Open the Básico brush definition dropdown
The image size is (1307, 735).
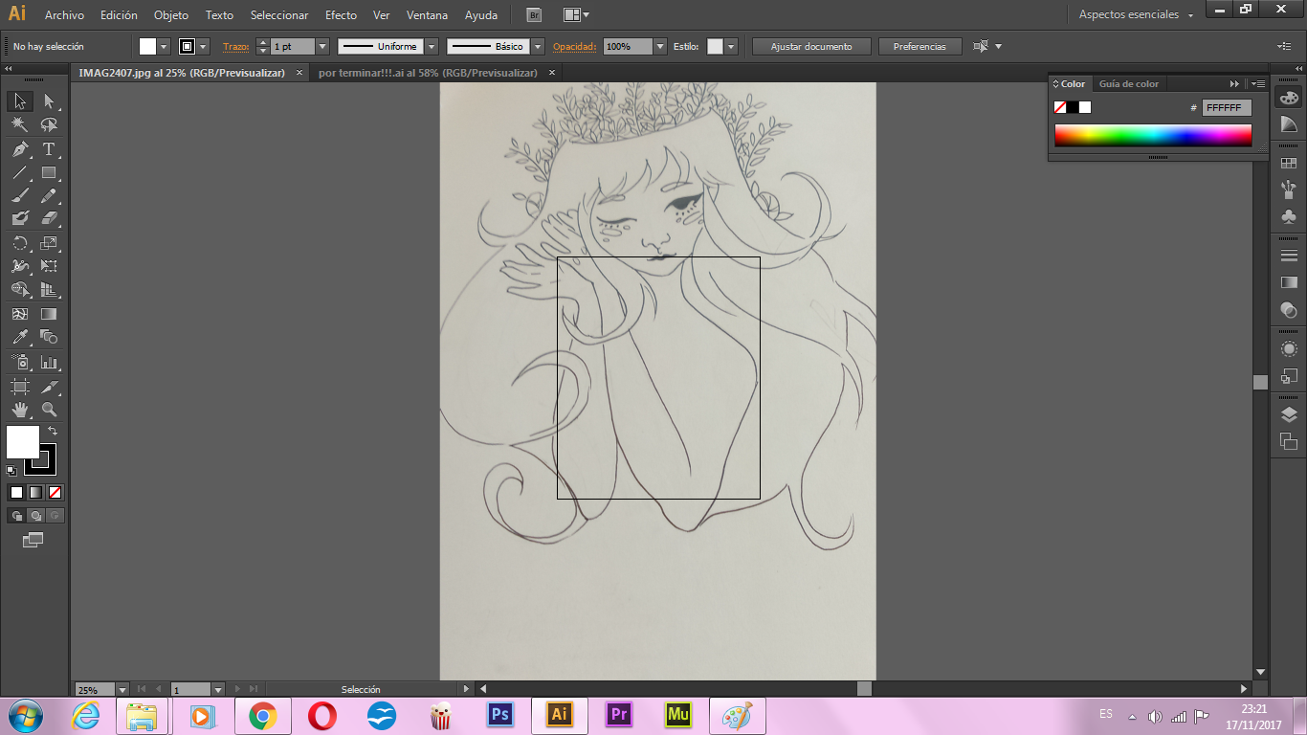pyautogui.click(x=538, y=46)
